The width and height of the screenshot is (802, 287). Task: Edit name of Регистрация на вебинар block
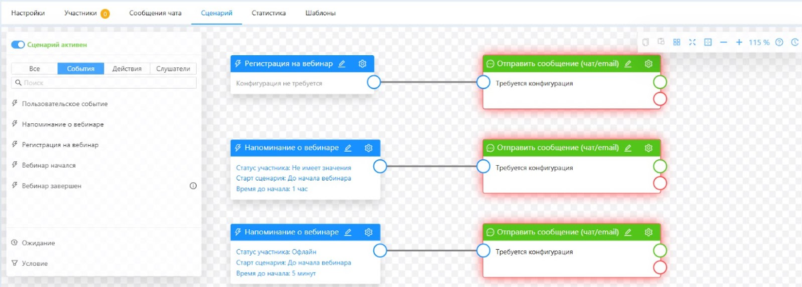(x=342, y=64)
